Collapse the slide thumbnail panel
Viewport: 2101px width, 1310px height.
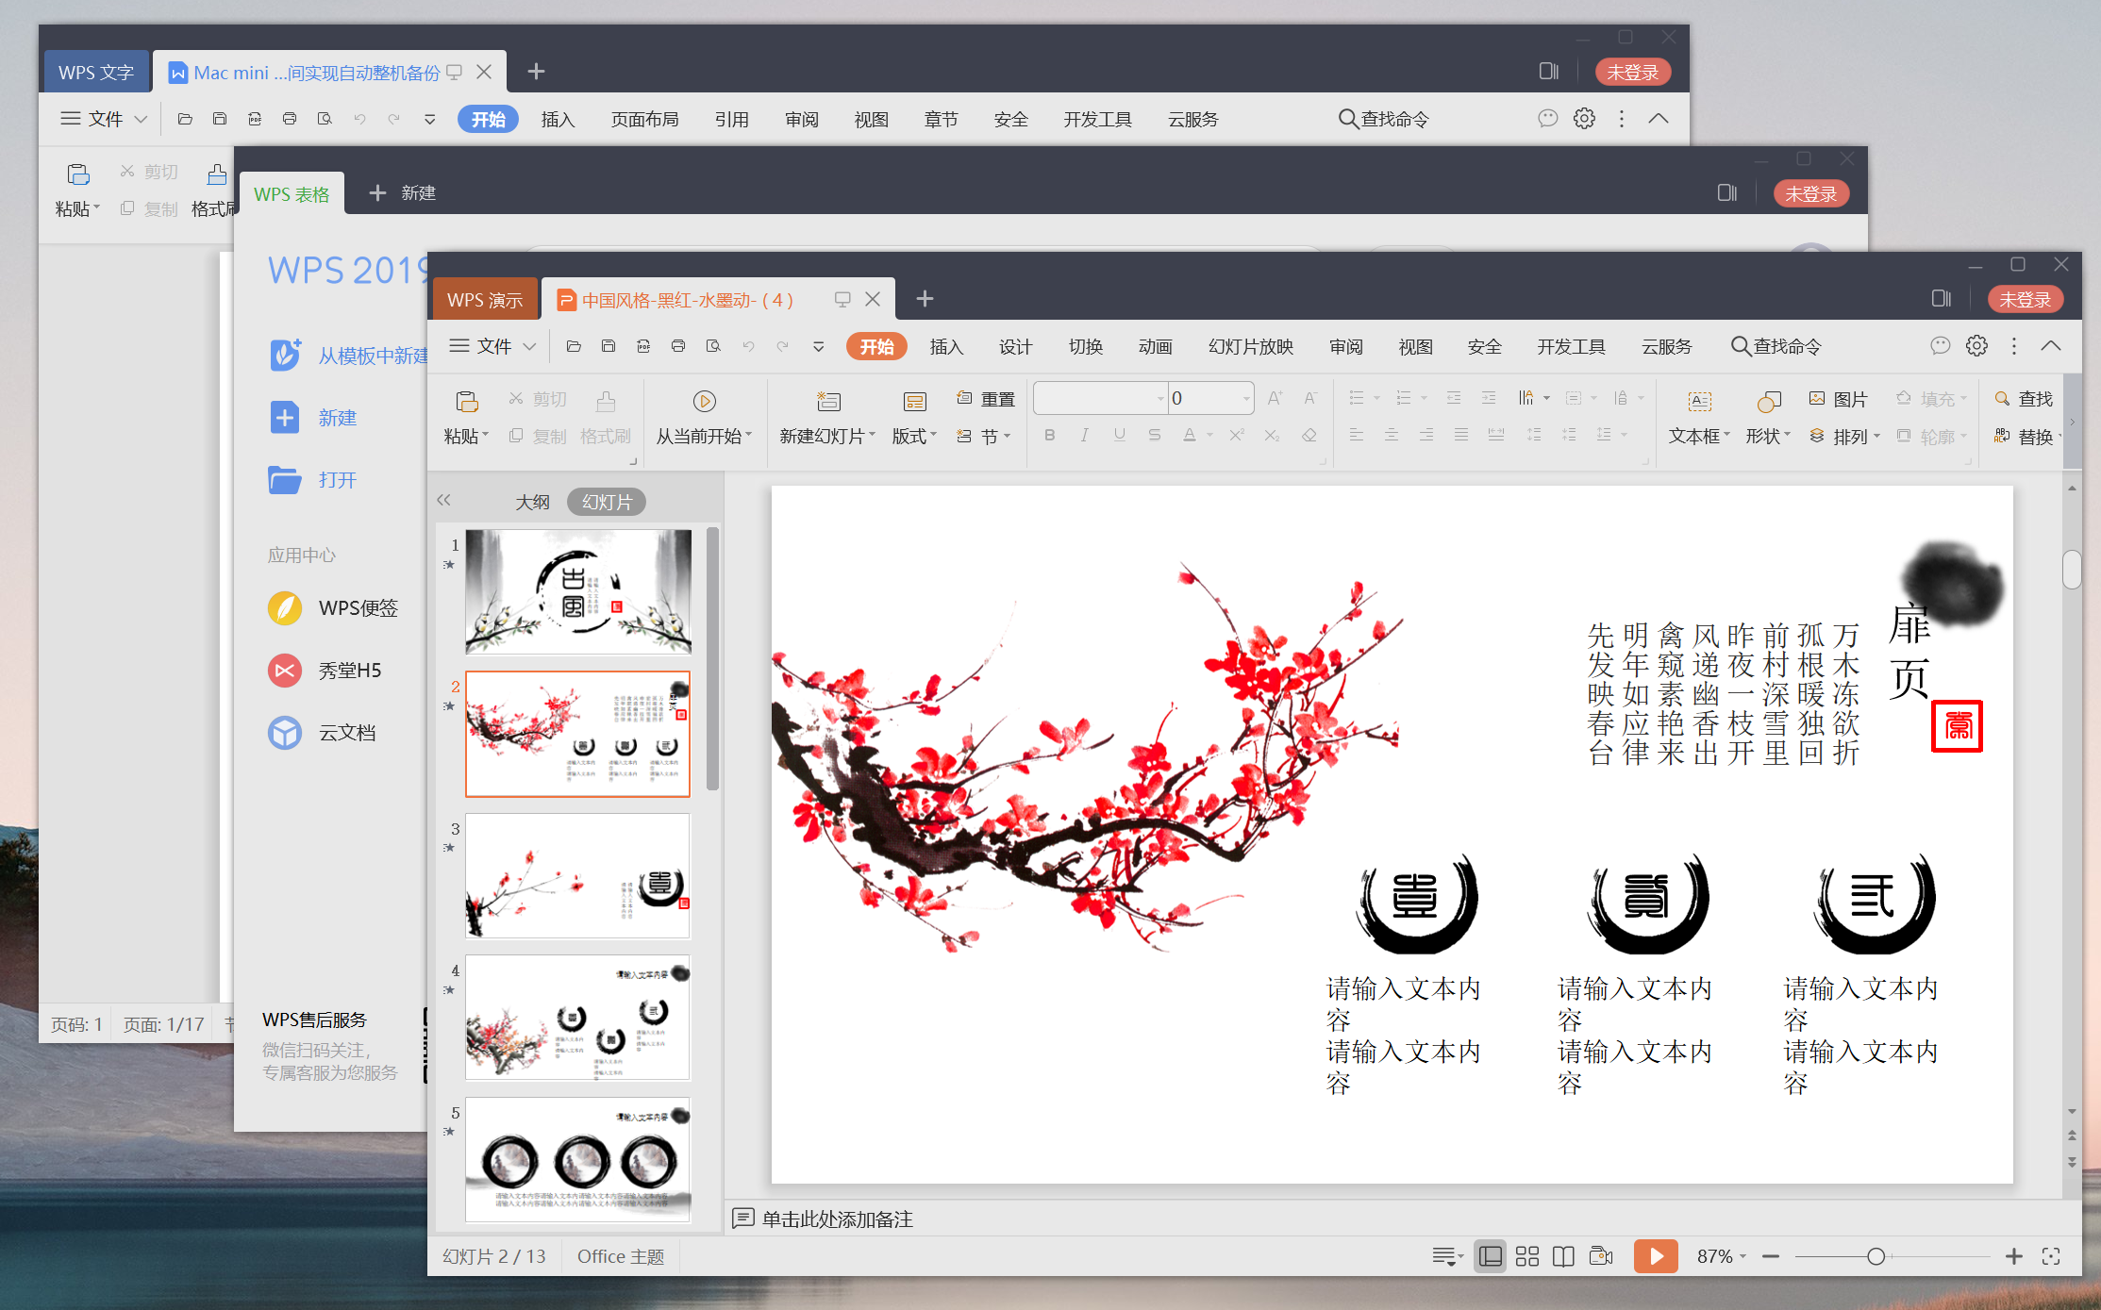pyautogui.click(x=443, y=501)
